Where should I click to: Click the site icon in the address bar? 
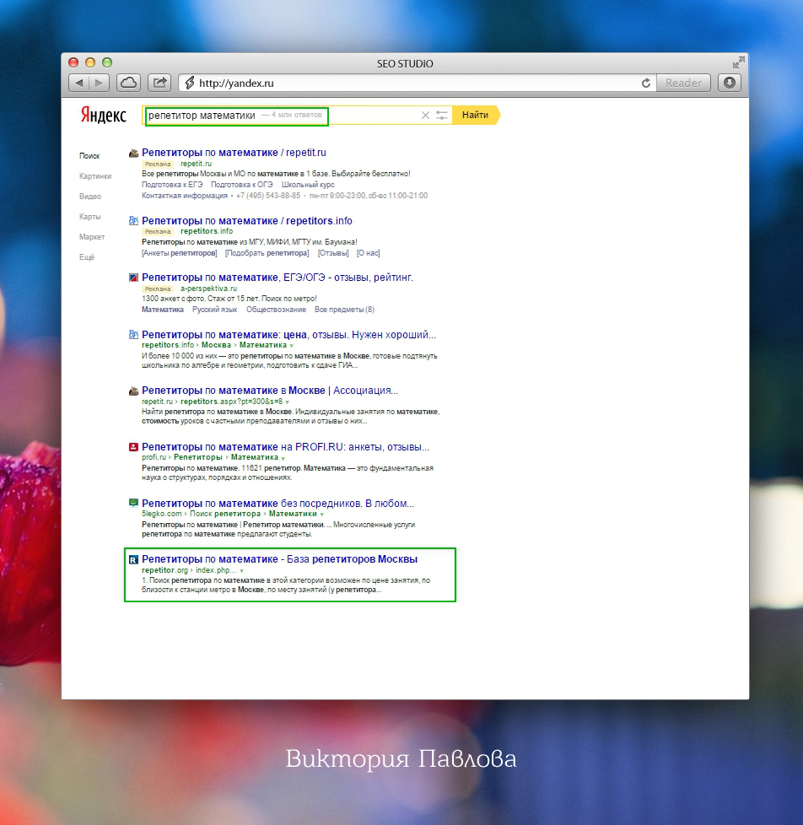(190, 83)
